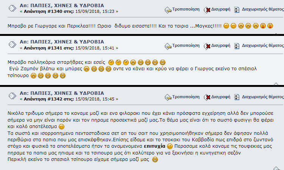Click the Τροποποίηση pencil icon on reply #1340
This screenshot has width=284, height=170.
coord(168,10)
